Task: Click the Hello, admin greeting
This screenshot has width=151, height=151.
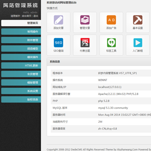Action: 30,12
